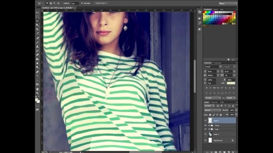Image resolution: width=273 pixels, height=153 pixels.
Task: Select the Healing Brush tool
Action: pyautogui.click(x=38, y=38)
